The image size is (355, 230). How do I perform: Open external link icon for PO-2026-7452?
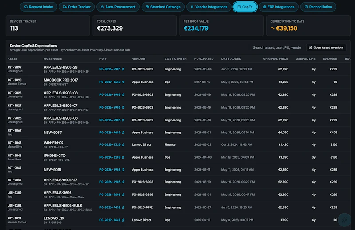(x=123, y=207)
